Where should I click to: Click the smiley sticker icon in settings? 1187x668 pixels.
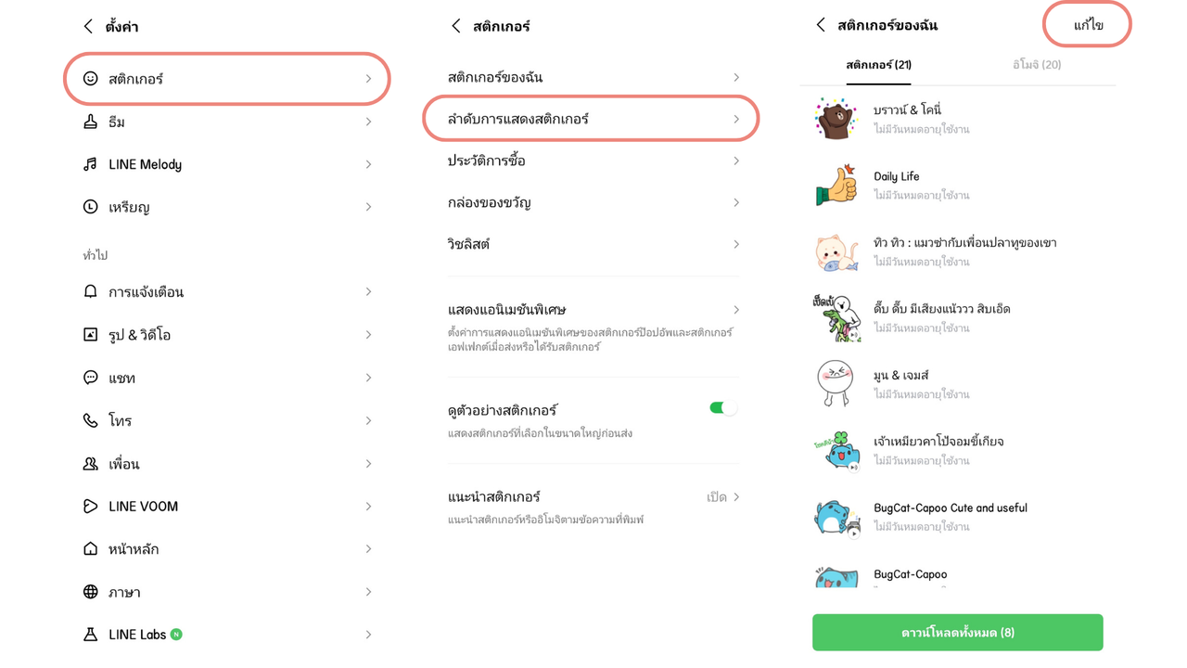coord(90,79)
